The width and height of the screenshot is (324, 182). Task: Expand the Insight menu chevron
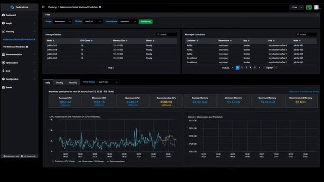[34, 23]
